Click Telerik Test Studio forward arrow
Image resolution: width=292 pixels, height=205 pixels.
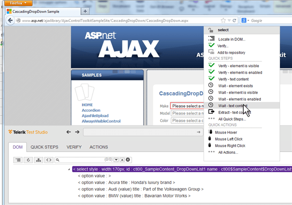[77, 132]
